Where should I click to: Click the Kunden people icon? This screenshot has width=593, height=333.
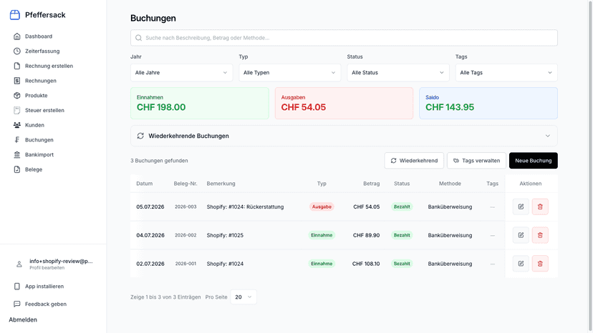pos(17,125)
